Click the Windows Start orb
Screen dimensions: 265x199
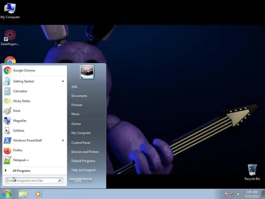[x=7, y=194]
